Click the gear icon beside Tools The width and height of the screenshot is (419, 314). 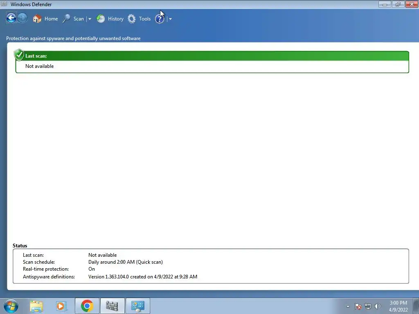[x=131, y=19]
